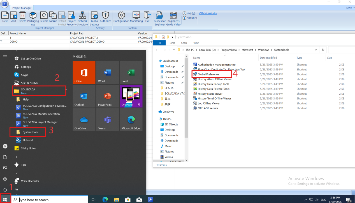This screenshot has width=355, height=203.
Task: Select the Project Manager ribbon tab
Action: coord(22,8)
